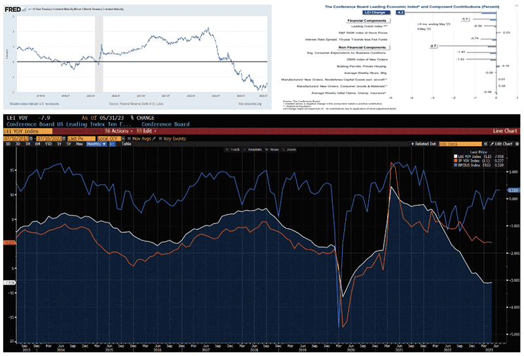The height and width of the screenshot is (356, 524).
Task: Click the Edit Chart button
Action: coord(501,144)
